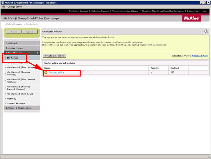Click the Create Sub-policy button

pos(54,56)
